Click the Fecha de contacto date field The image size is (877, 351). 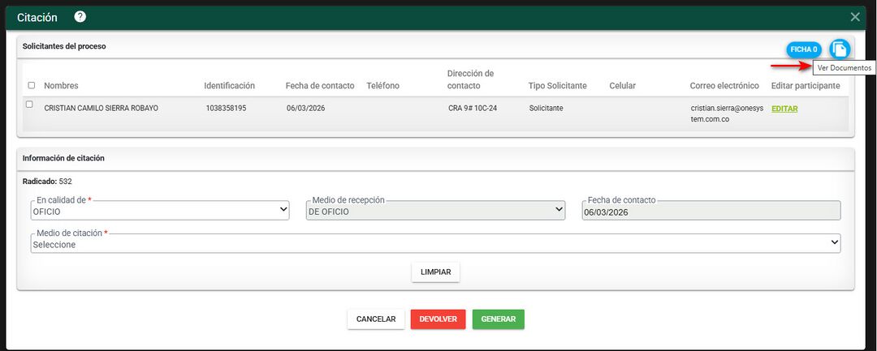click(711, 212)
